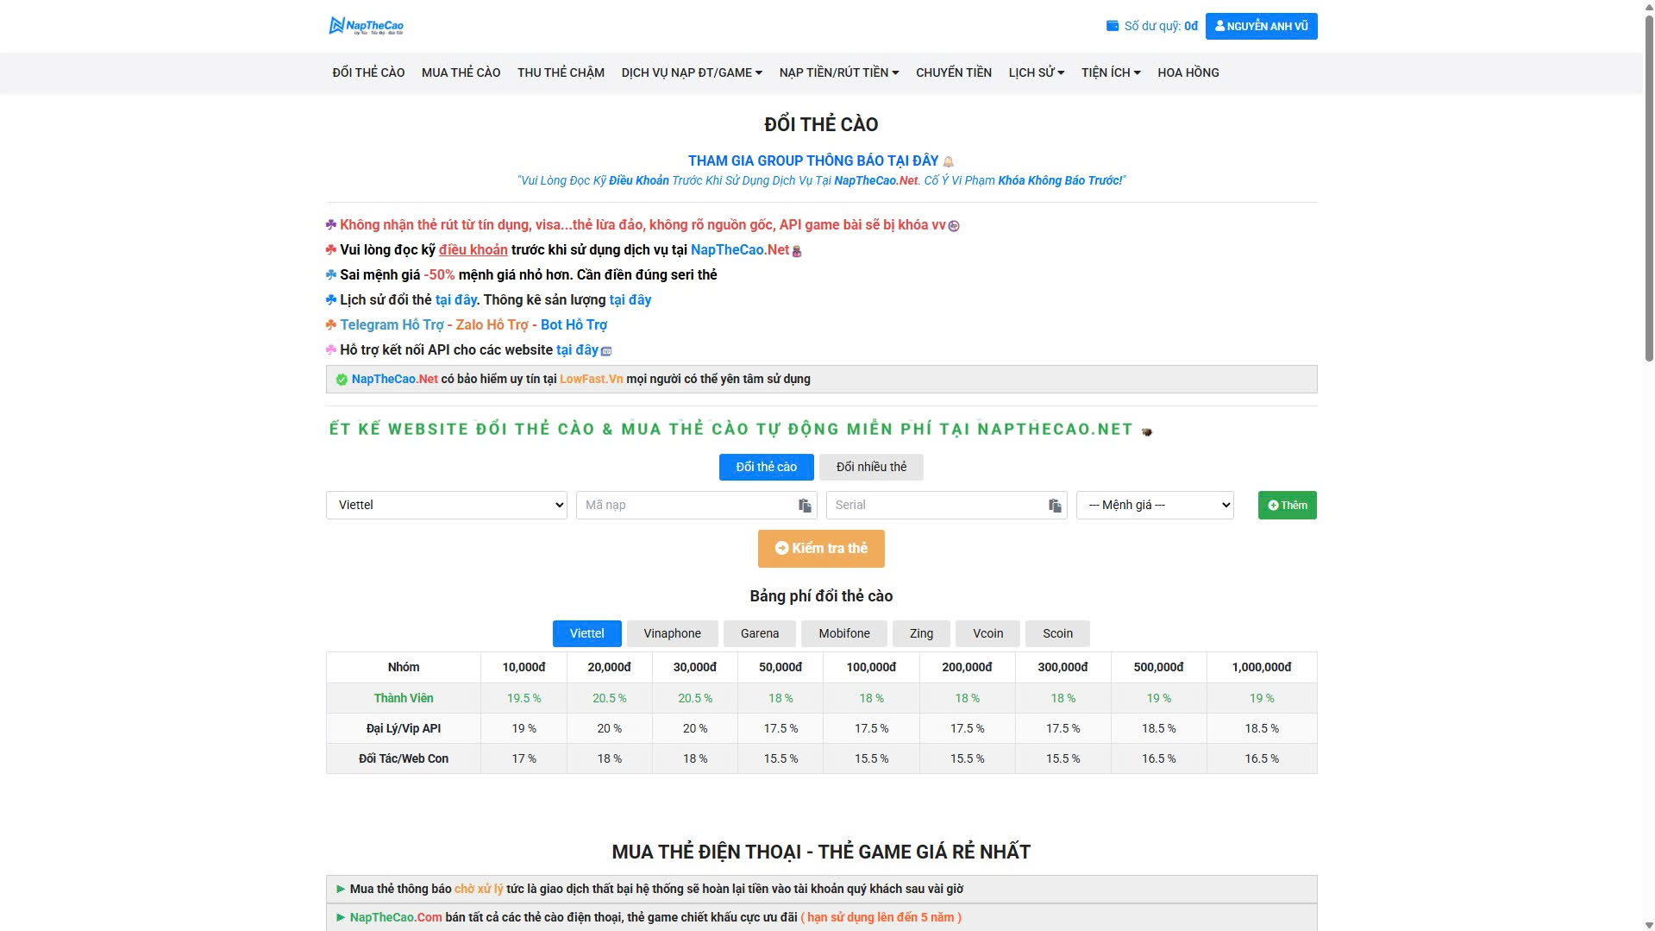1655x931 pixels.
Task: Open CHUYỂN TIỀN nav item
Action: [x=954, y=72]
